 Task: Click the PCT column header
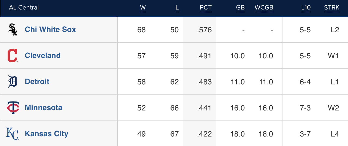[206, 8]
